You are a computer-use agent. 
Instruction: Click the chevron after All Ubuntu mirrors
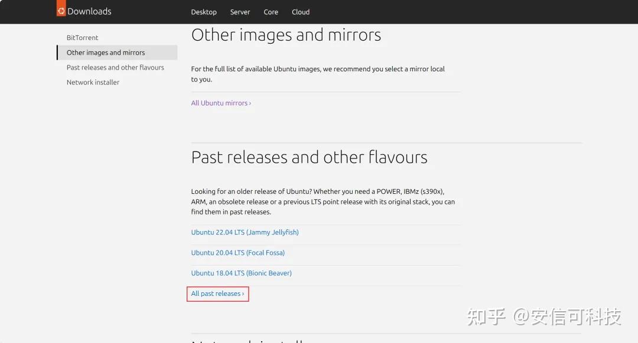[x=250, y=104]
